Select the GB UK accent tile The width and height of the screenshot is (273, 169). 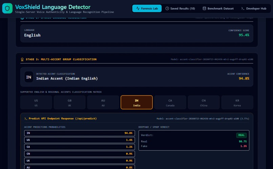click(69, 102)
